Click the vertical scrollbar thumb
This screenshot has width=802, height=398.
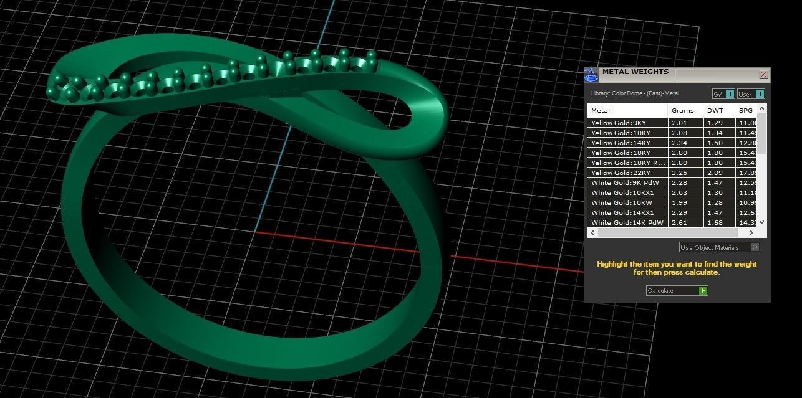762,134
